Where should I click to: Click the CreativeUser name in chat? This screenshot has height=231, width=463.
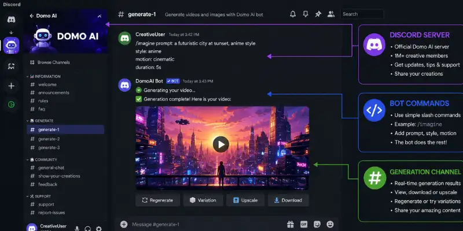150,35
